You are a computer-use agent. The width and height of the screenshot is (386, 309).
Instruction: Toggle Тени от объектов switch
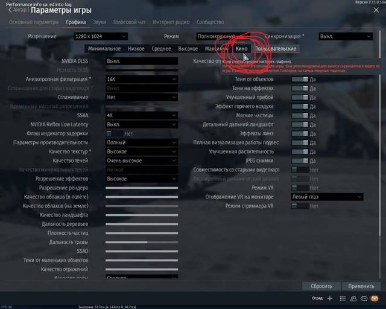(300, 79)
